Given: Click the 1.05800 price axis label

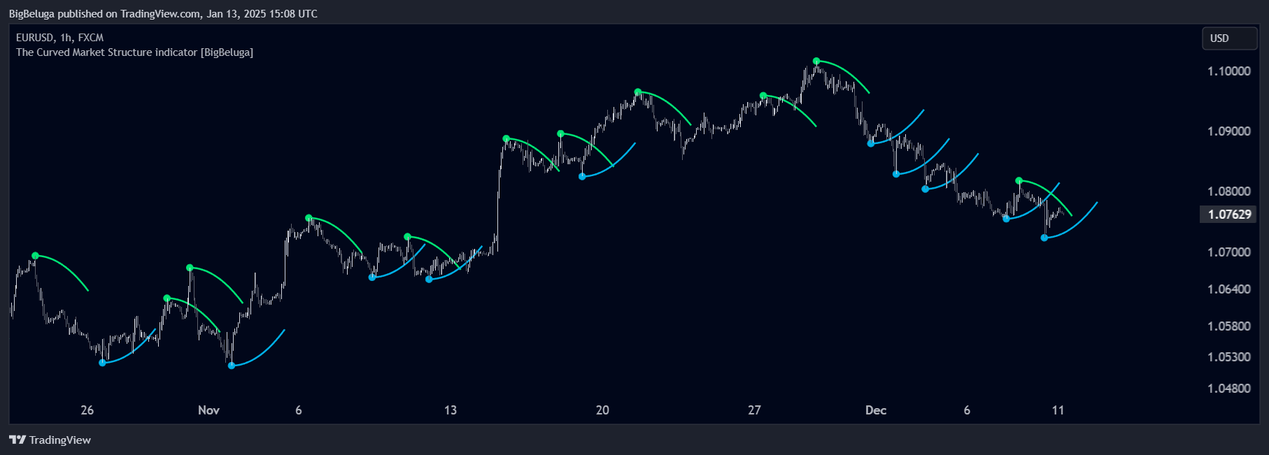Looking at the screenshot, I should point(1229,326).
